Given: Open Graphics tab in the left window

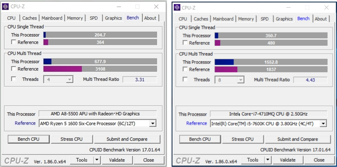Looking at the screenshot, I should (x=114, y=18).
